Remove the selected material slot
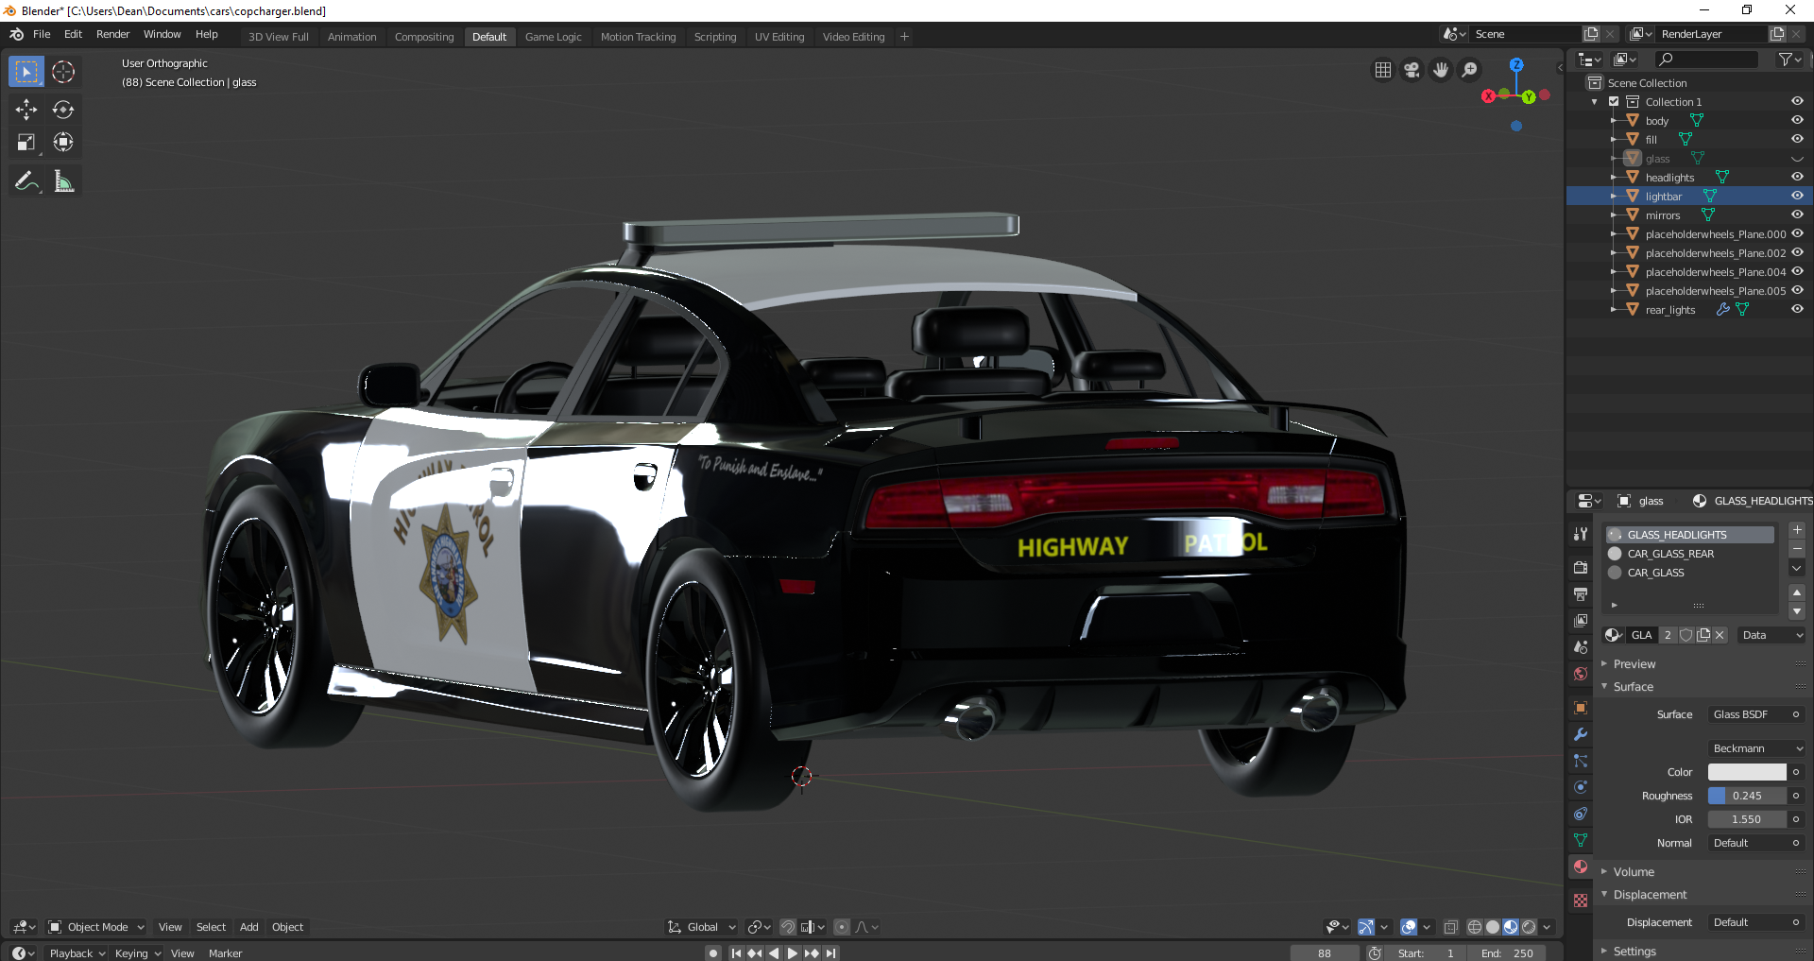This screenshot has height=961, width=1814. click(x=1797, y=549)
